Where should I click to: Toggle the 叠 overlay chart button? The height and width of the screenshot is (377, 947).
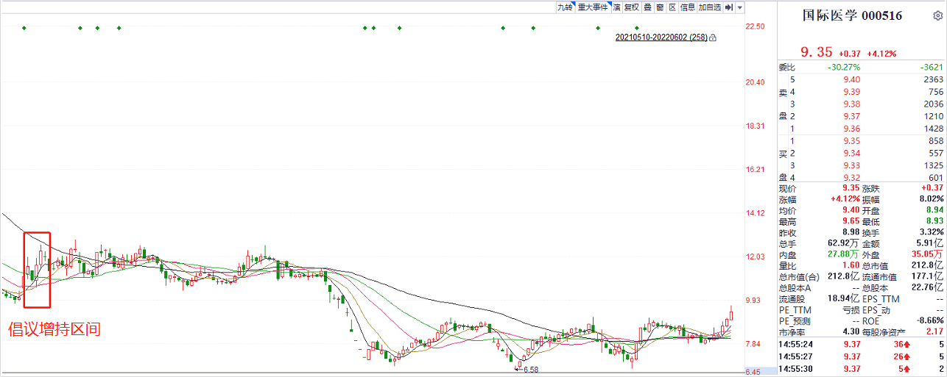(x=647, y=7)
